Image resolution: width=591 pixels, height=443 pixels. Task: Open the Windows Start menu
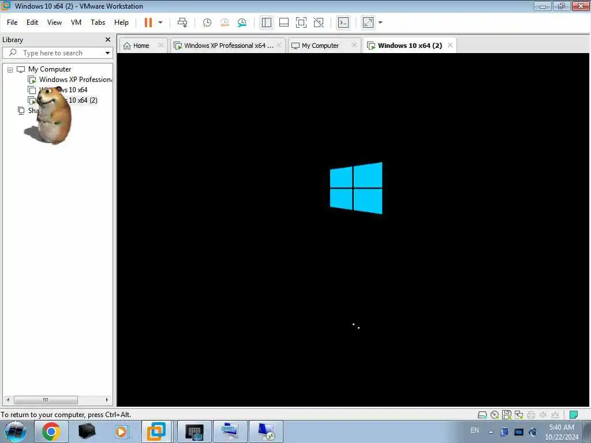point(16,431)
